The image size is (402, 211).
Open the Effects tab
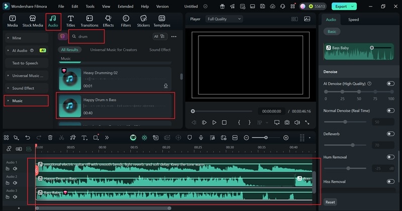coord(108,21)
